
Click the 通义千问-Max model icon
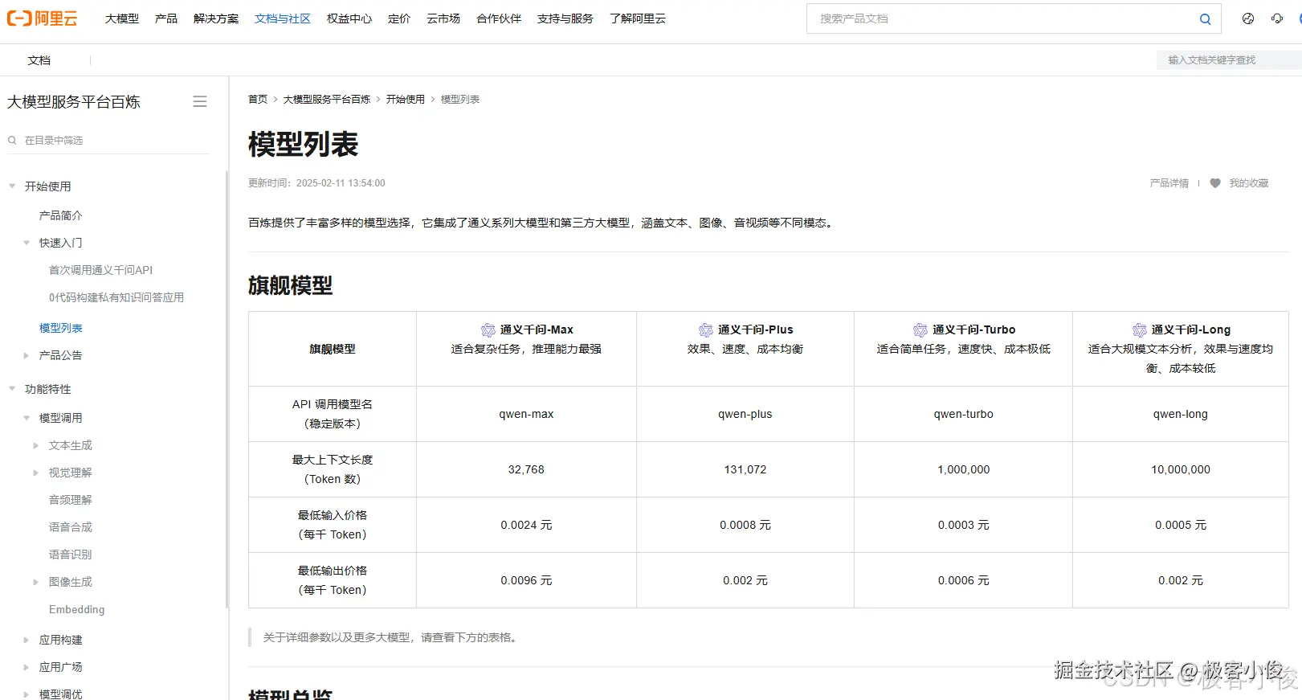[488, 330]
